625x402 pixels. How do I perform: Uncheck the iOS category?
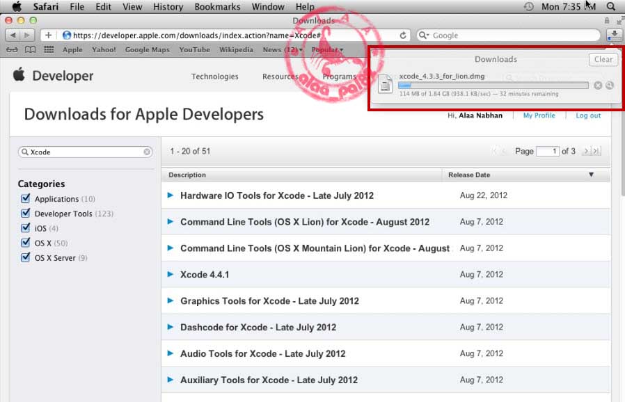coord(25,228)
